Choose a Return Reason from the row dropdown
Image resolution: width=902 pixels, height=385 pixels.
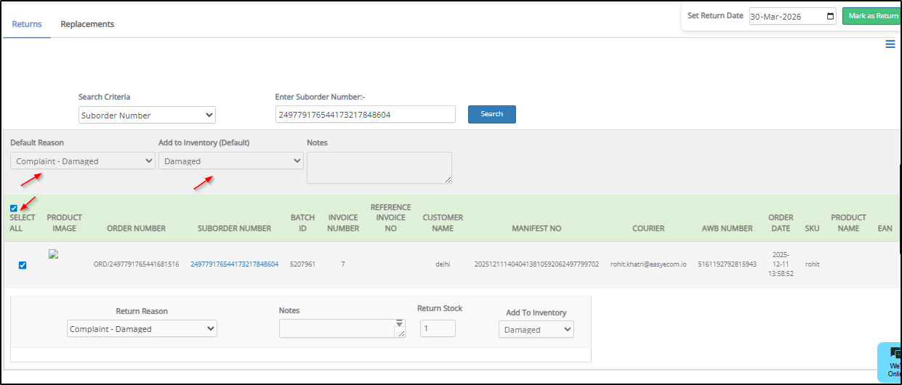coord(142,329)
